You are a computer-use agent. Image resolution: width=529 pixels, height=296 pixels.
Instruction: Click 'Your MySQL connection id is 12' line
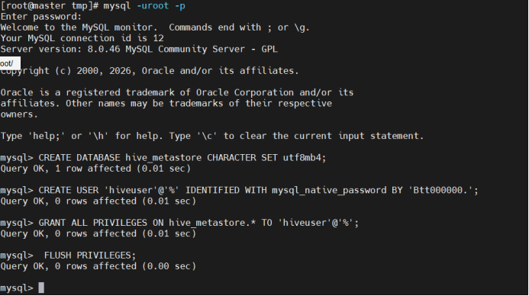(82, 38)
